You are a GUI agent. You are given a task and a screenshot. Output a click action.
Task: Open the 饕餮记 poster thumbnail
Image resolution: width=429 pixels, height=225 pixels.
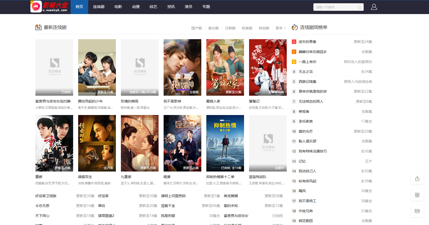[268, 67]
